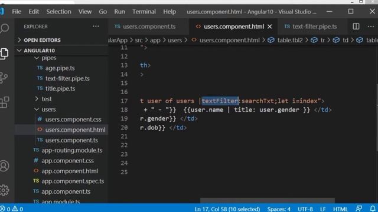Open the Extensions view
Image resolution: width=378 pixels, height=212 pixels.
[4, 102]
